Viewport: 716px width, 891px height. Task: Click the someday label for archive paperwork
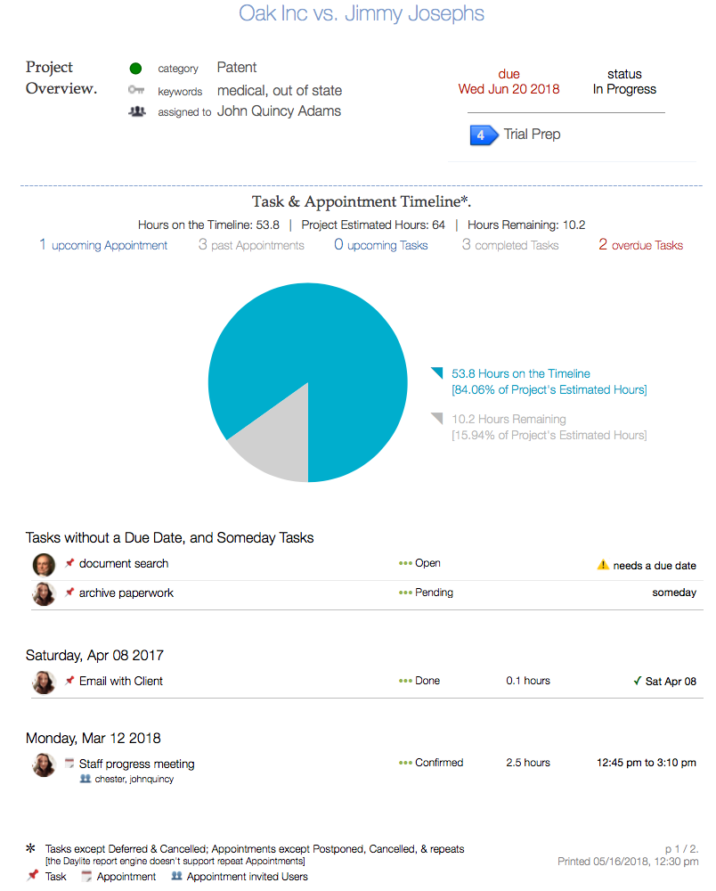pyautogui.click(x=674, y=593)
